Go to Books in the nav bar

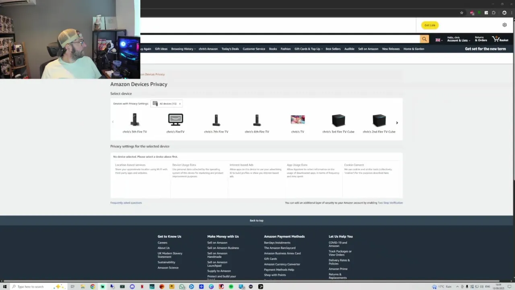pos(273,49)
